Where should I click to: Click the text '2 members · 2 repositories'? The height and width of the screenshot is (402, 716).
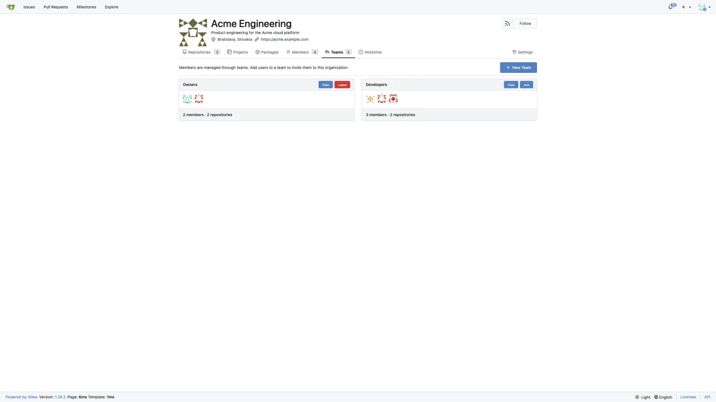click(x=208, y=115)
